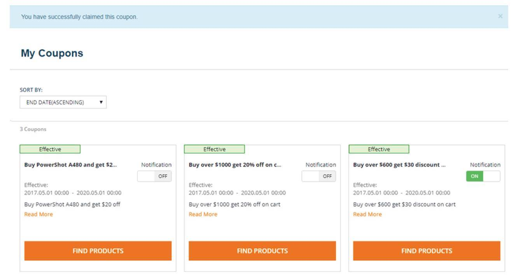Click the 3 Coupons count label

coord(32,129)
